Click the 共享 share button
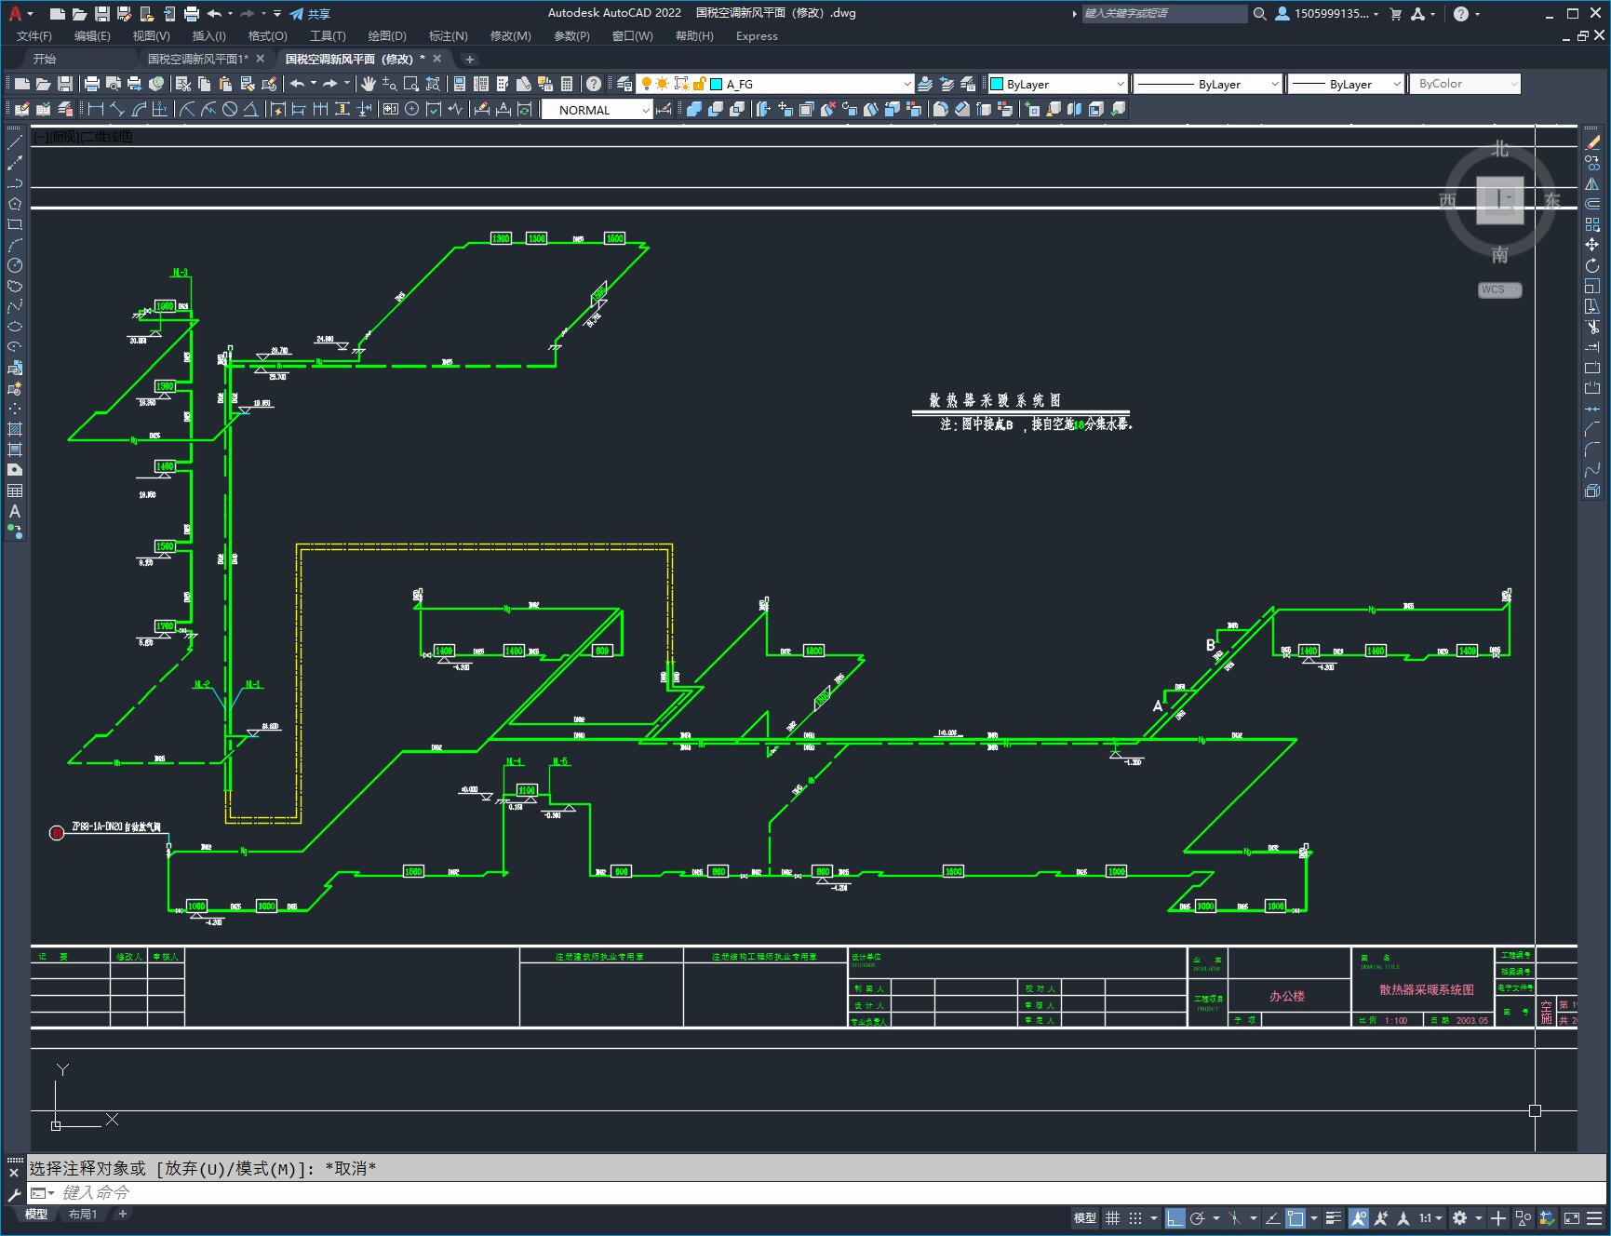The height and width of the screenshot is (1236, 1611). click(x=310, y=14)
